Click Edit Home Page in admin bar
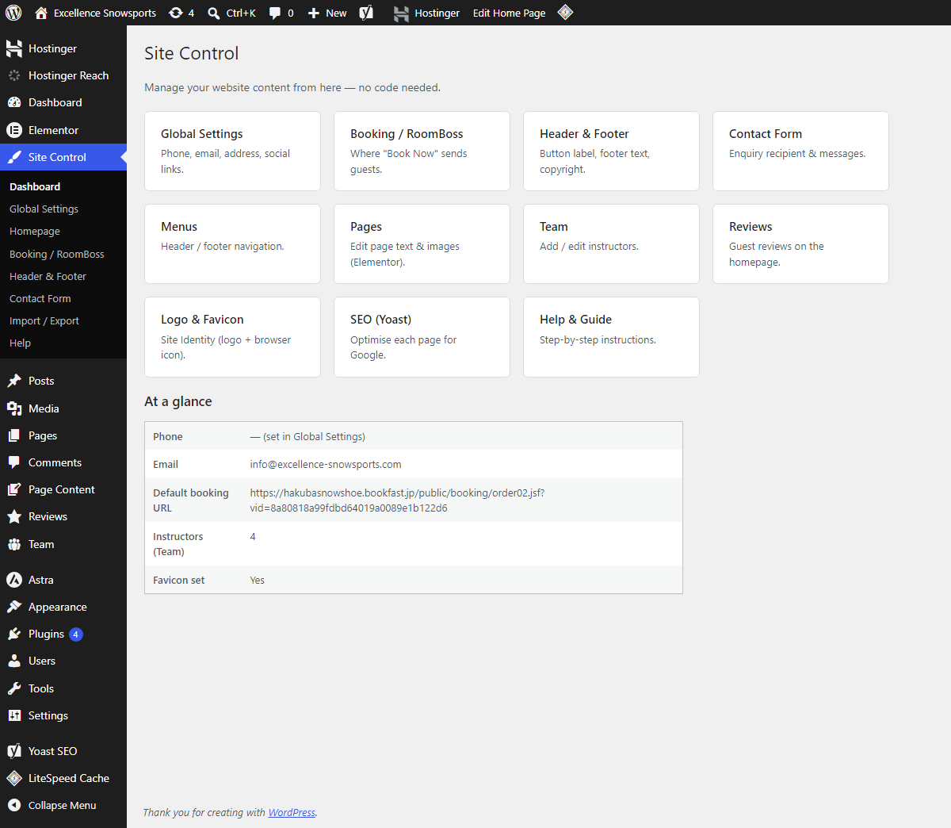 510,13
